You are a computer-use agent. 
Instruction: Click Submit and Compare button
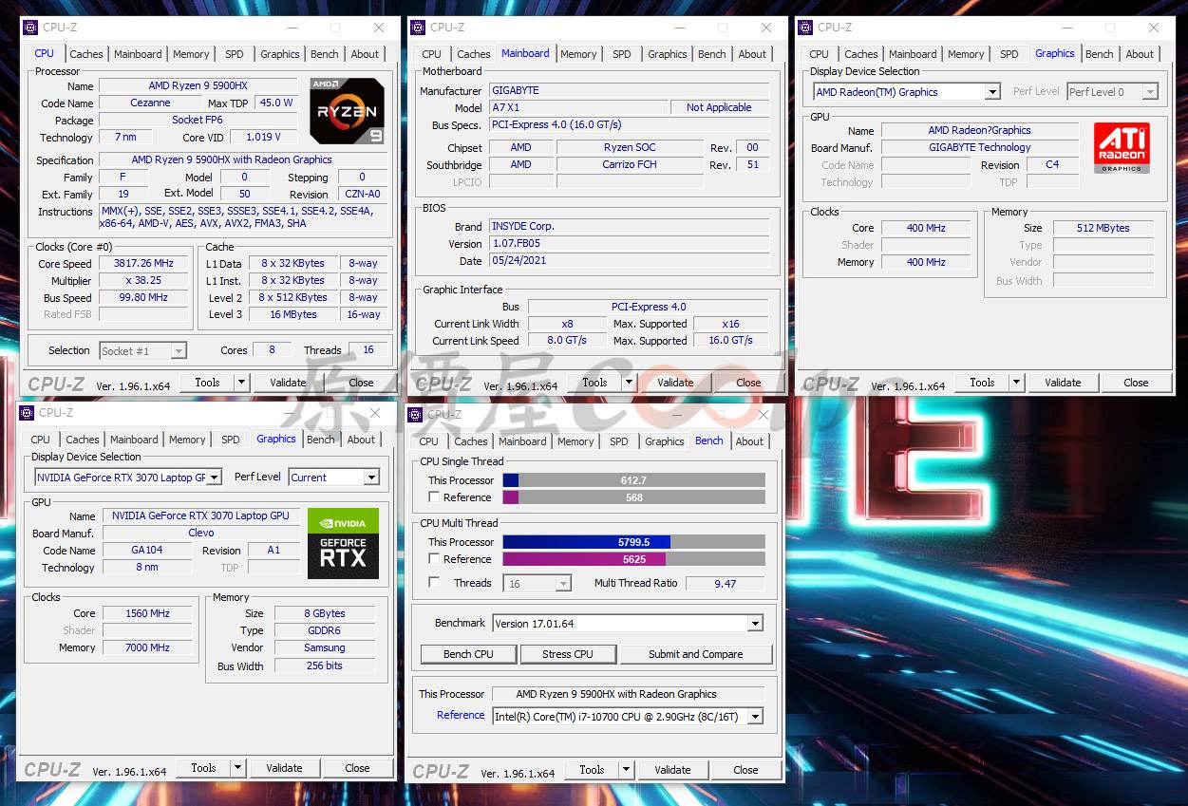click(696, 654)
